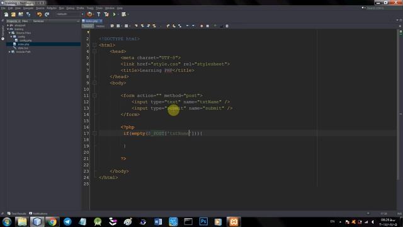Open the Source menu
Image resolution: width=403 pixels, height=227 pixels.
(40, 8)
